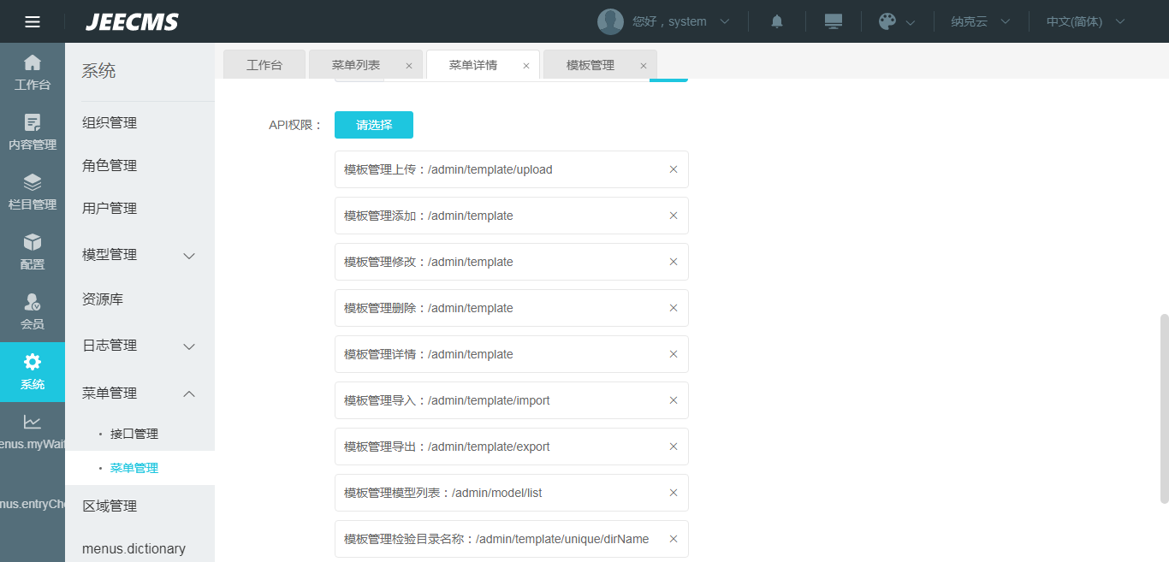Open 栏目管理 sidebar section
Viewport: 1169px width, 562px height.
(x=33, y=192)
